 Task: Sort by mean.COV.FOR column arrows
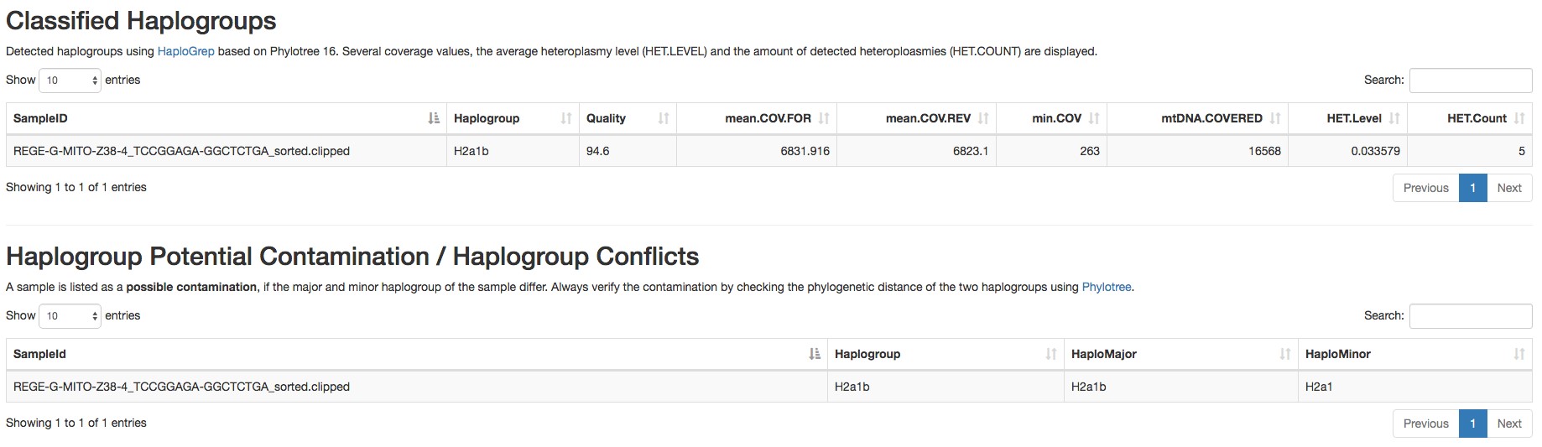click(x=824, y=118)
